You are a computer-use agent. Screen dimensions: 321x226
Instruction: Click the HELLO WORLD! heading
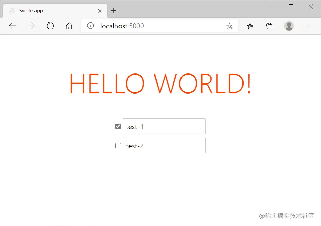coord(160,84)
